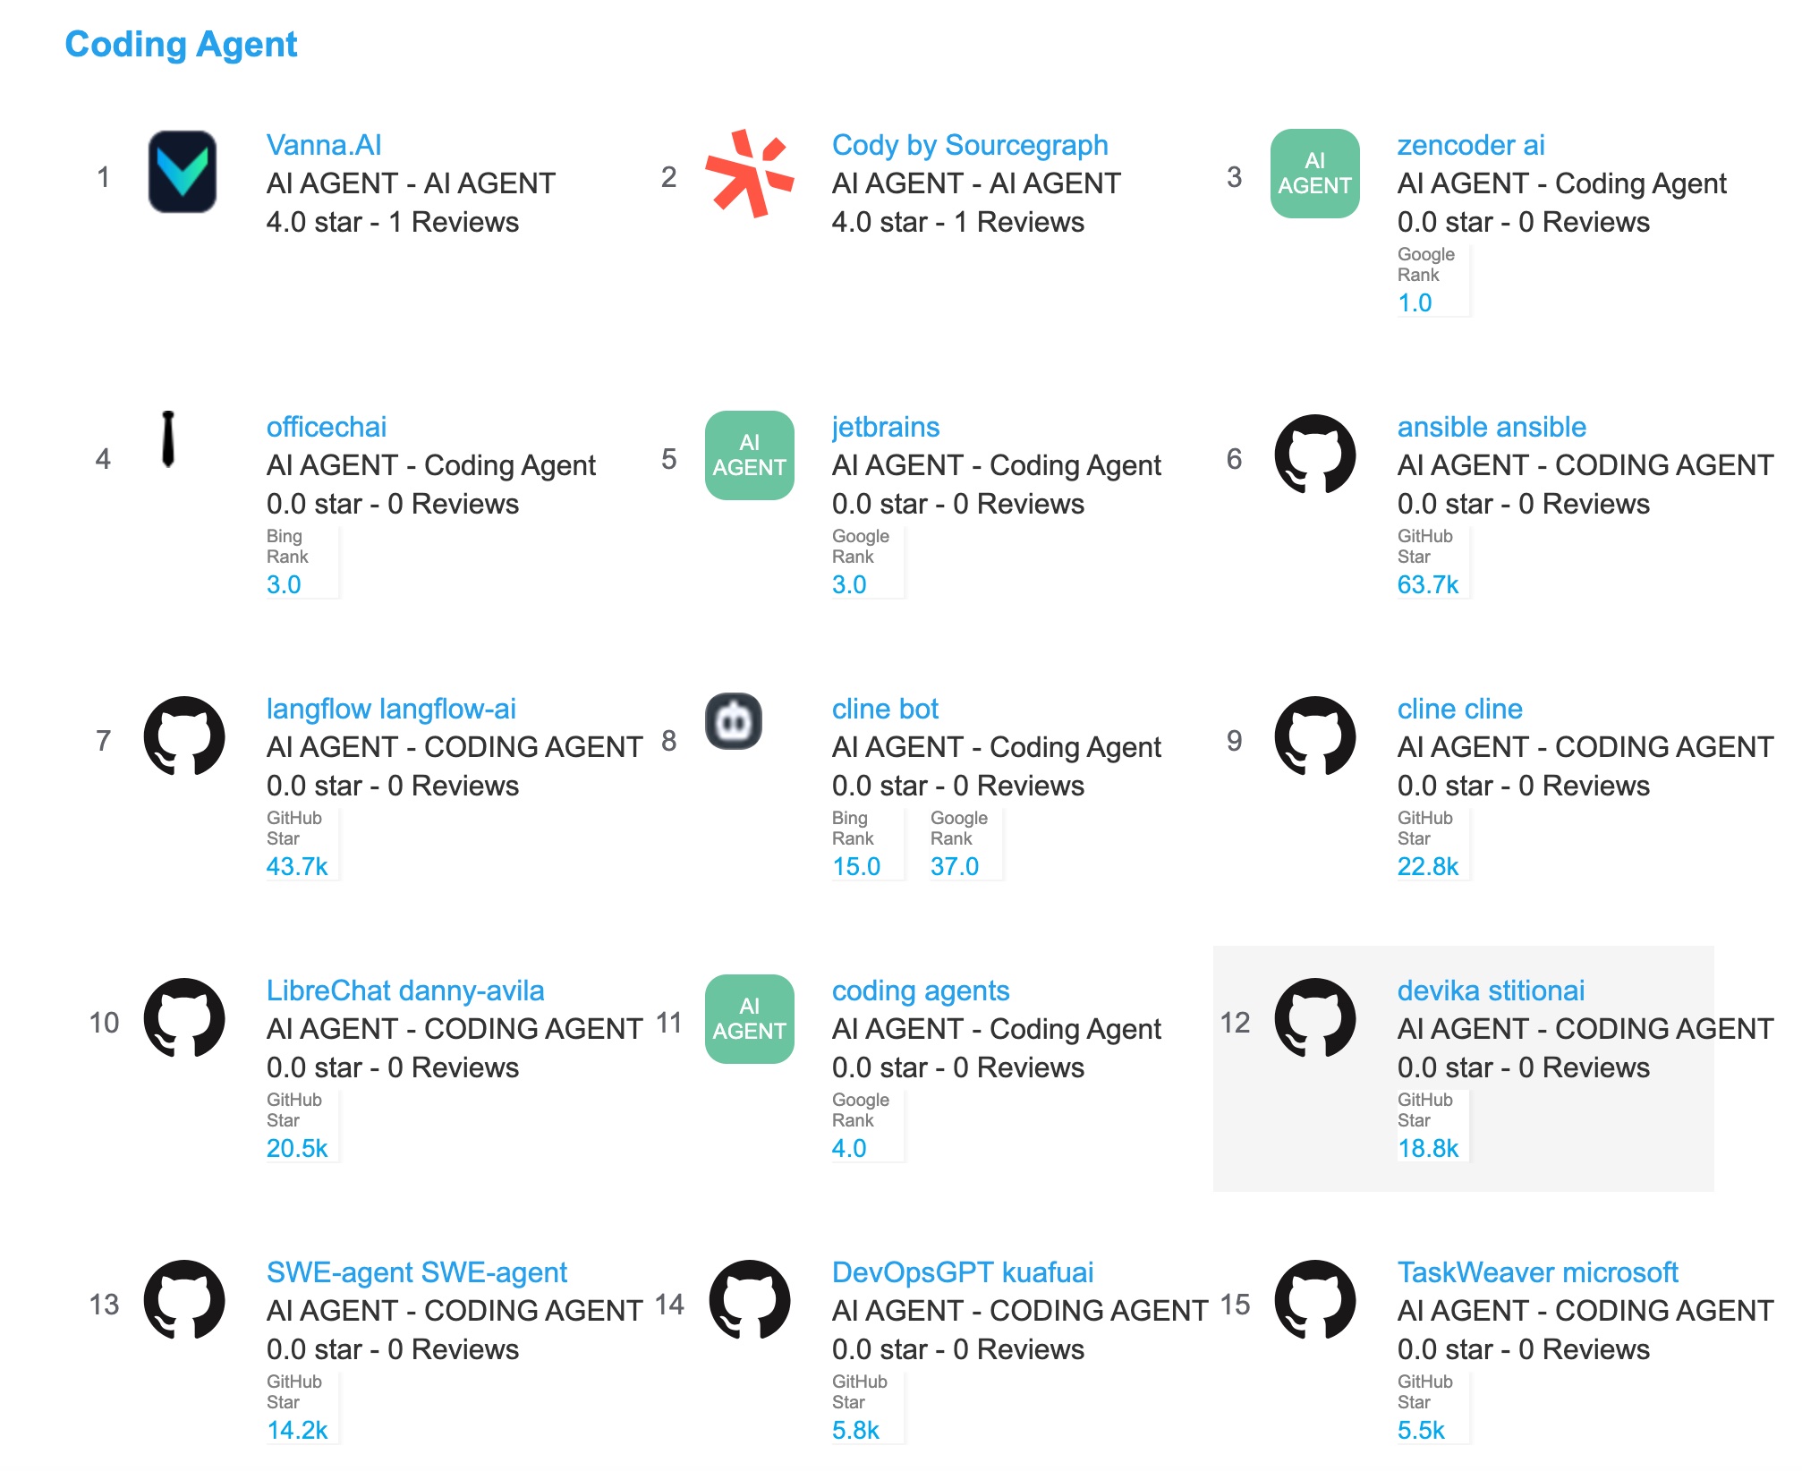Image resolution: width=1802 pixels, height=1471 pixels.
Task: Click LibreChat GitHub Star value 20.5k
Action: pyautogui.click(x=297, y=1148)
